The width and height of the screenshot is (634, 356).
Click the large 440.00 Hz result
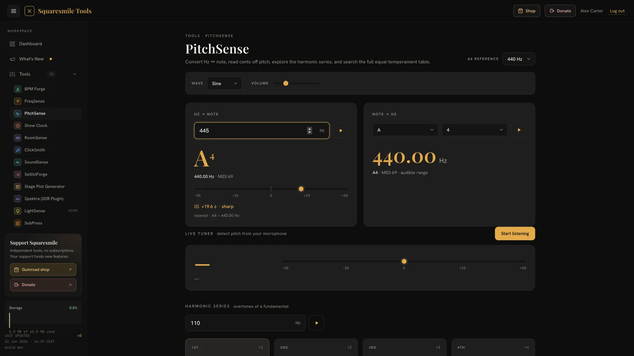(x=410, y=158)
